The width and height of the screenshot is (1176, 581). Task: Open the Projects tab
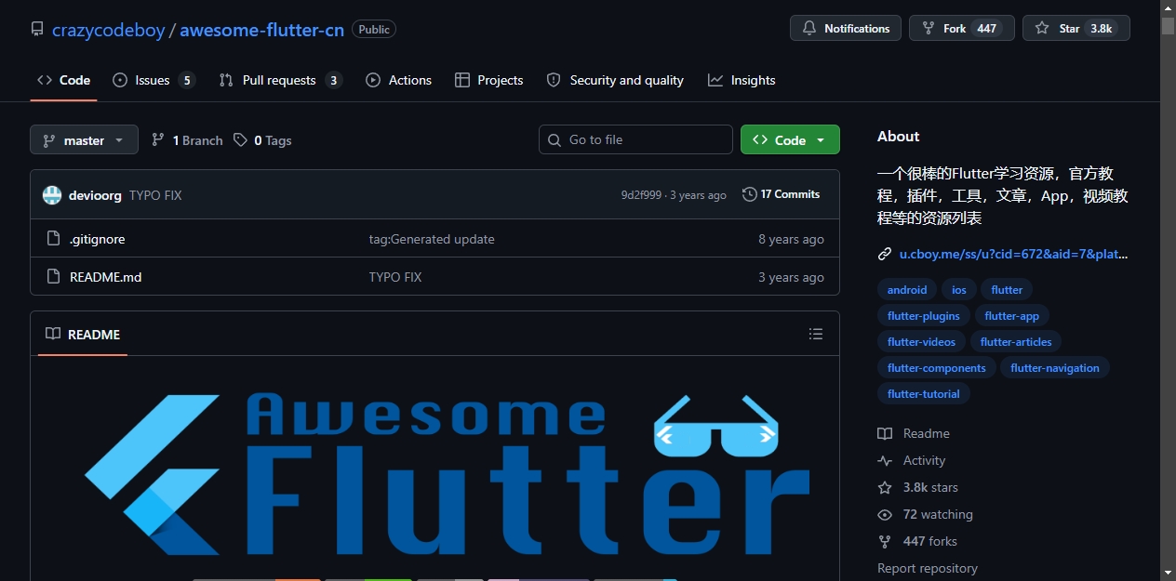click(488, 80)
